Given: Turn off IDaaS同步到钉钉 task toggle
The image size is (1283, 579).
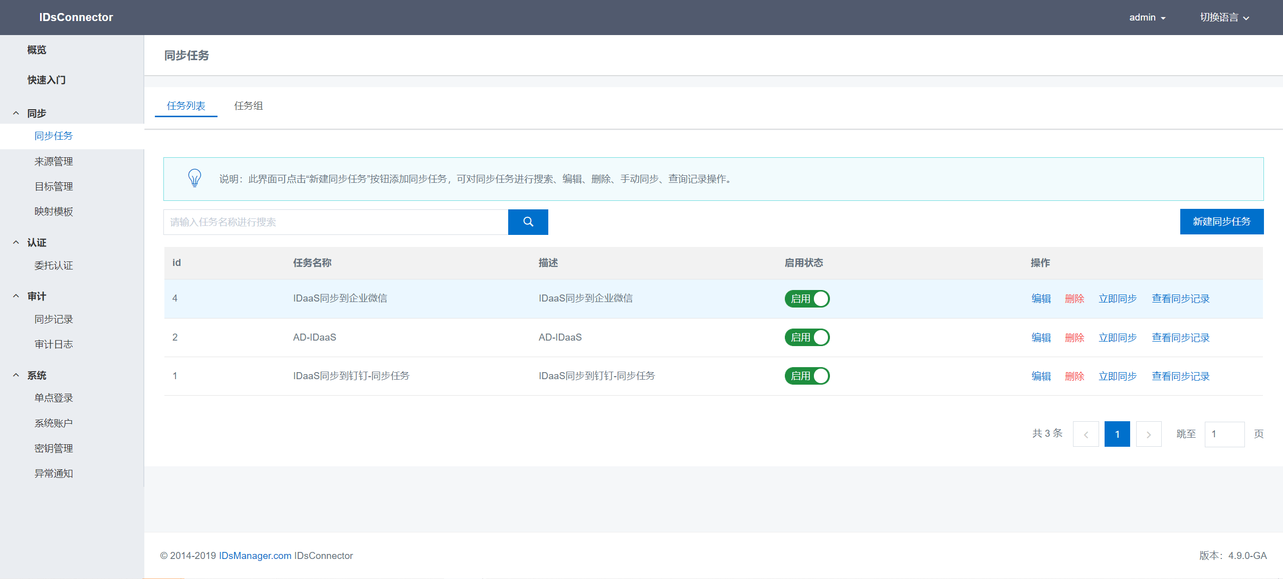Looking at the screenshot, I should pyautogui.click(x=807, y=376).
